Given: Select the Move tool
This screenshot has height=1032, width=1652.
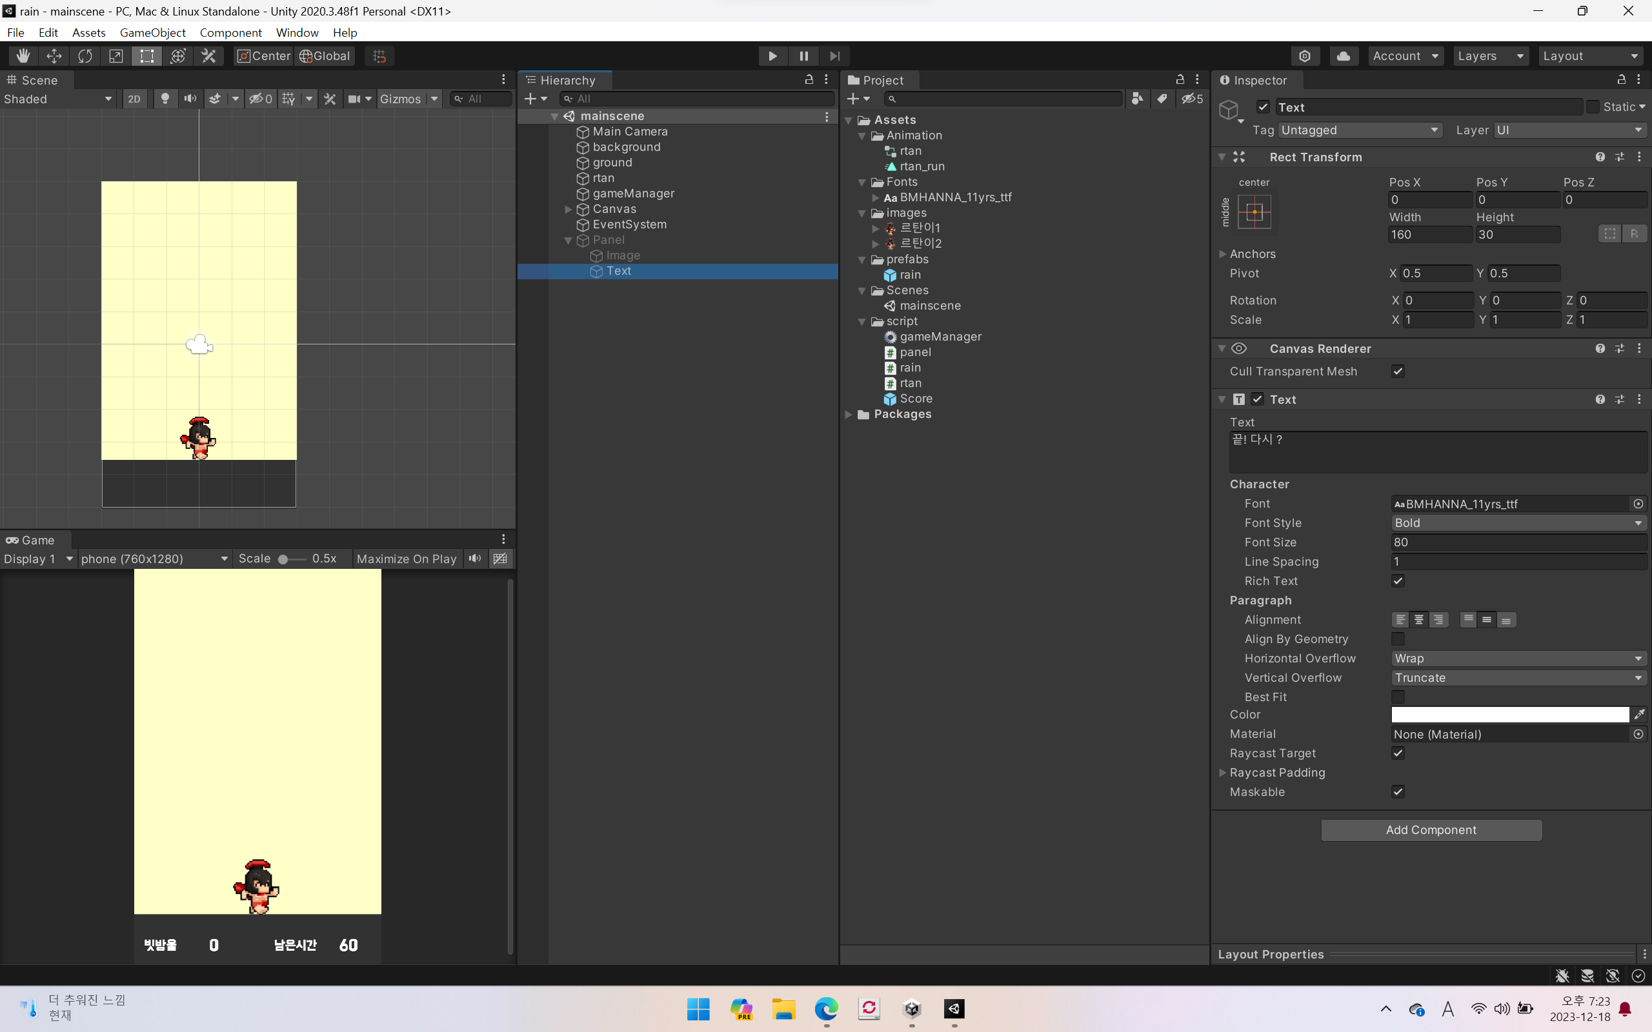Looking at the screenshot, I should (54, 56).
